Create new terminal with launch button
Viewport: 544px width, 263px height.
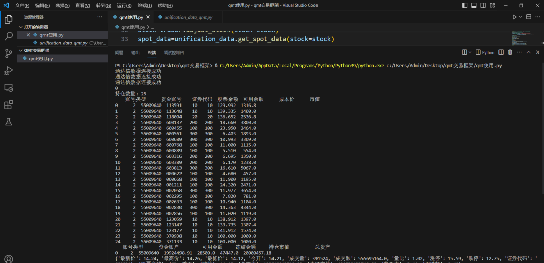point(464,52)
